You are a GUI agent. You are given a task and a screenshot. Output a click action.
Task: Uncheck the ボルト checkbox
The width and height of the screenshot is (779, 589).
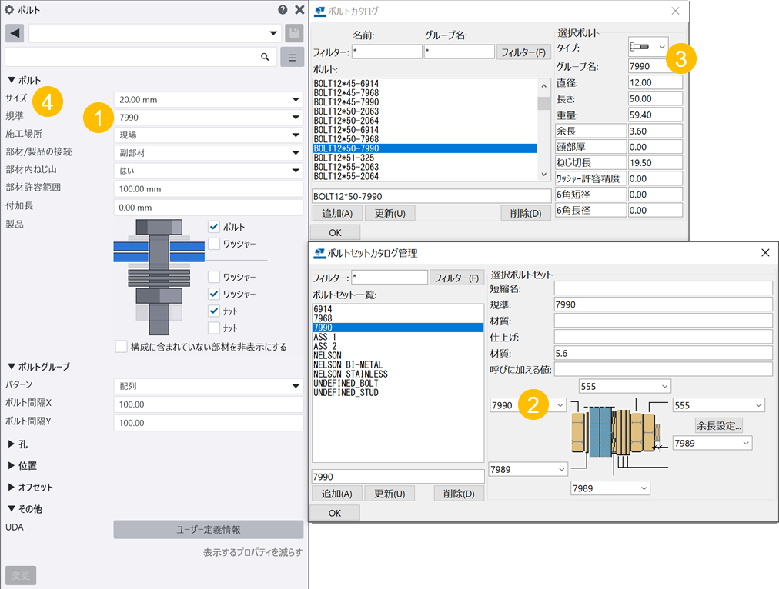click(x=214, y=227)
